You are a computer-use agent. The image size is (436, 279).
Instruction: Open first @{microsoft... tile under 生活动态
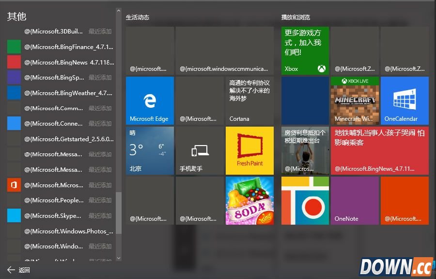point(150,50)
